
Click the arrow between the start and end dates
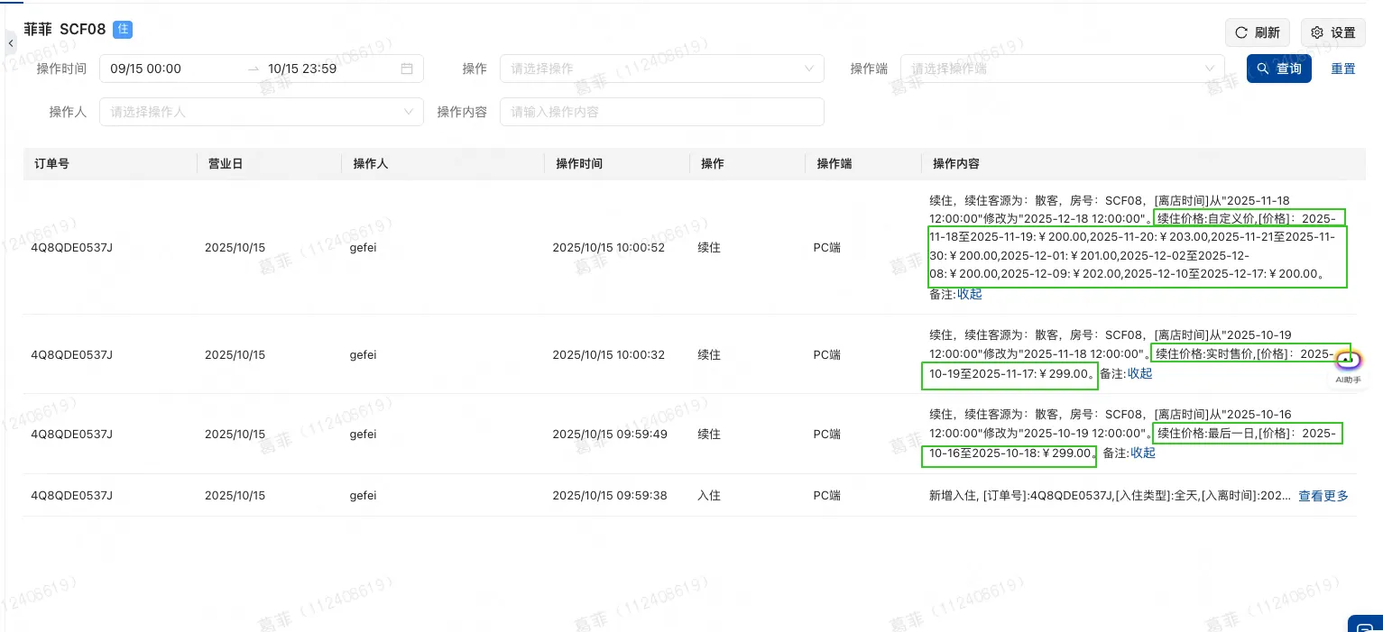coord(254,69)
